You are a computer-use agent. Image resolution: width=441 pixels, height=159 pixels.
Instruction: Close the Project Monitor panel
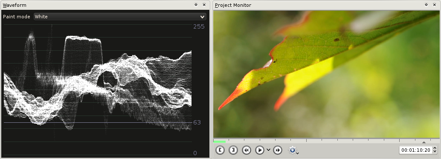tap(435, 5)
